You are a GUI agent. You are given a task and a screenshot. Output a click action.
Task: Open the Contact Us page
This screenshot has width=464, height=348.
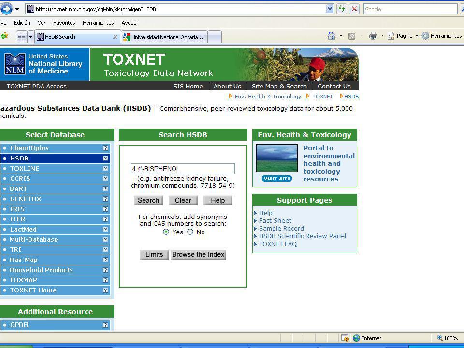334,87
